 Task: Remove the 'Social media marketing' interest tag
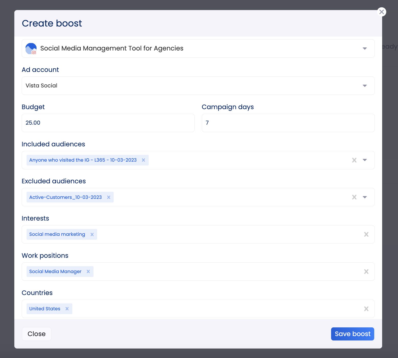92,235
